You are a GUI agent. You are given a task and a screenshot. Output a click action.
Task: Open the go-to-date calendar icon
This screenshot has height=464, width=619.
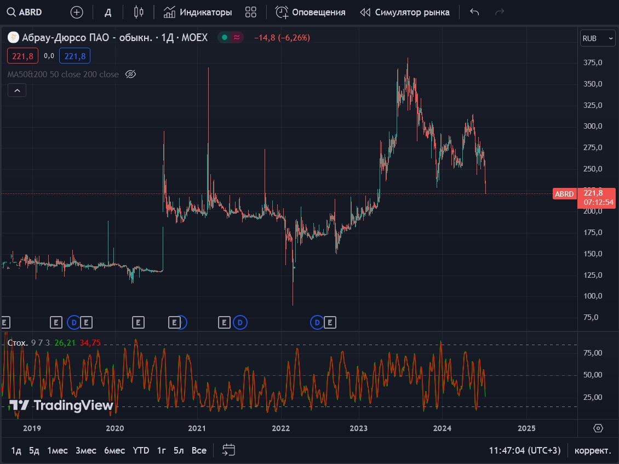(228, 450)
